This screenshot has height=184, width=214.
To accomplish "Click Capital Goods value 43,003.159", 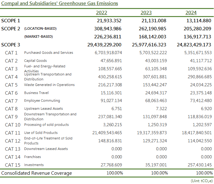I will (156, 61).
